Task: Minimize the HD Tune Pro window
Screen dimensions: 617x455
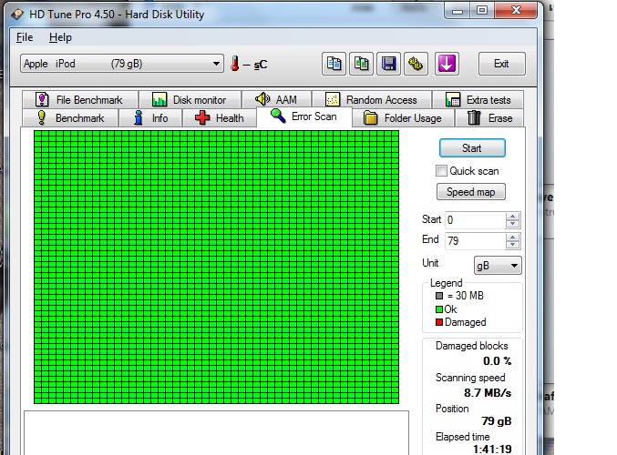Action: [x=458, y=11]
